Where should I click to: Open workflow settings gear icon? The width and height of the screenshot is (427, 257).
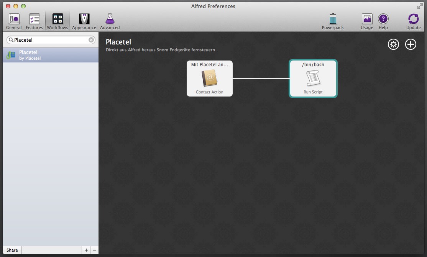[x=394, y=44]
